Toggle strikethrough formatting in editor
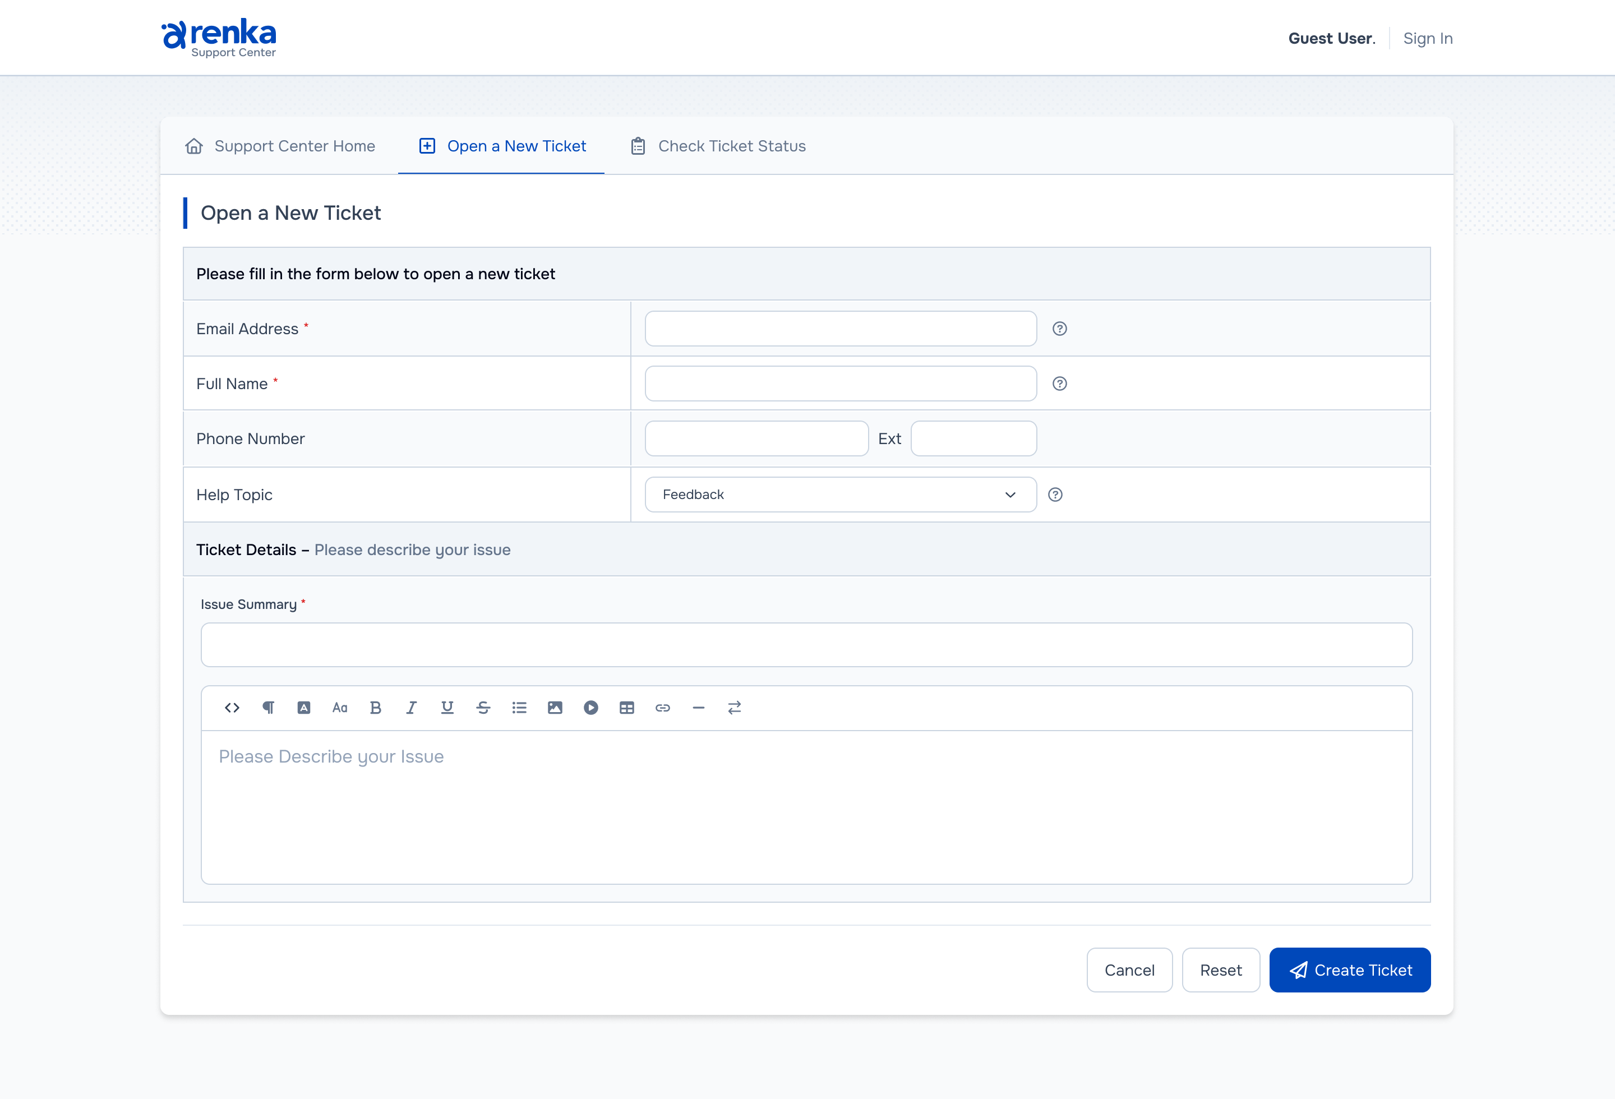Screen dimensions: 1615x1099 pos(484,708)
